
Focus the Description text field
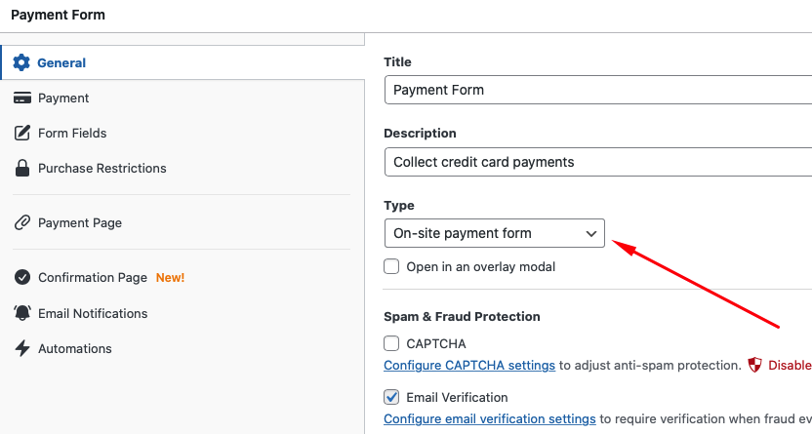click(598, 162)
